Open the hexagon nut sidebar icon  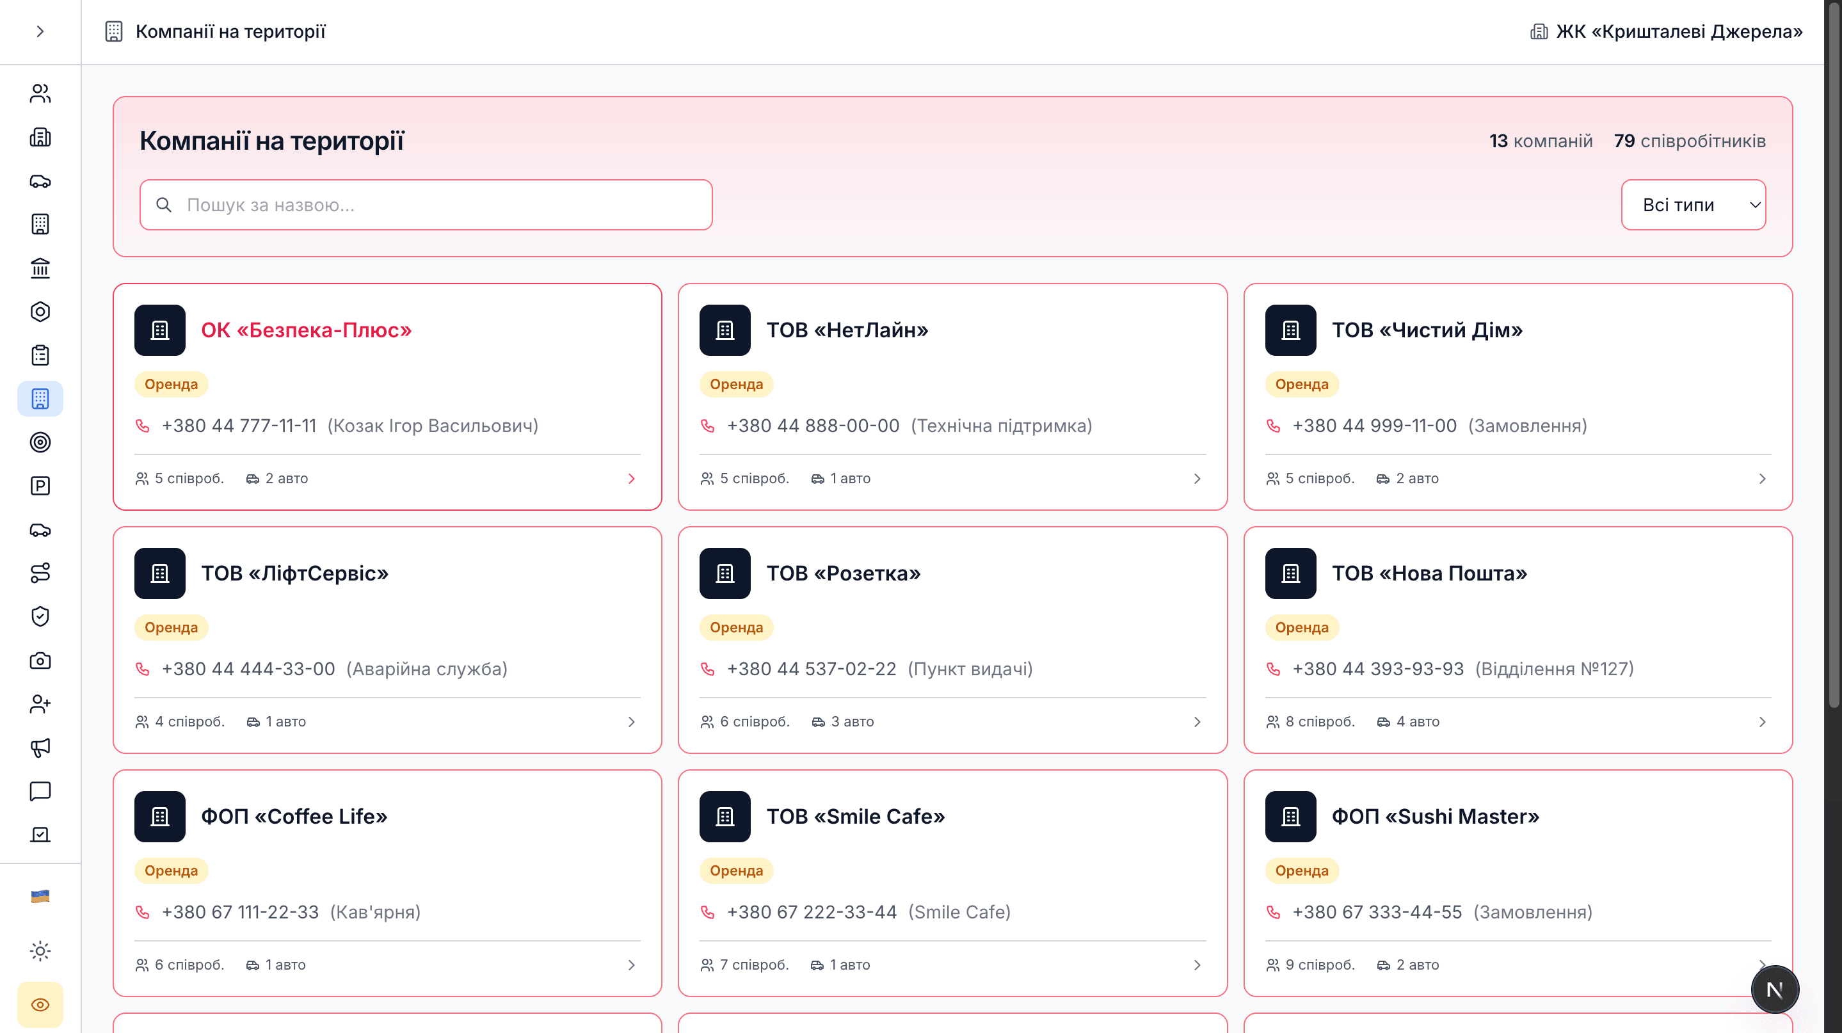[x=40, y=312]
